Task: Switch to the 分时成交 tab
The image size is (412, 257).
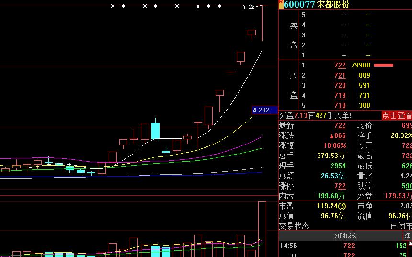Action: click(345, 235)
